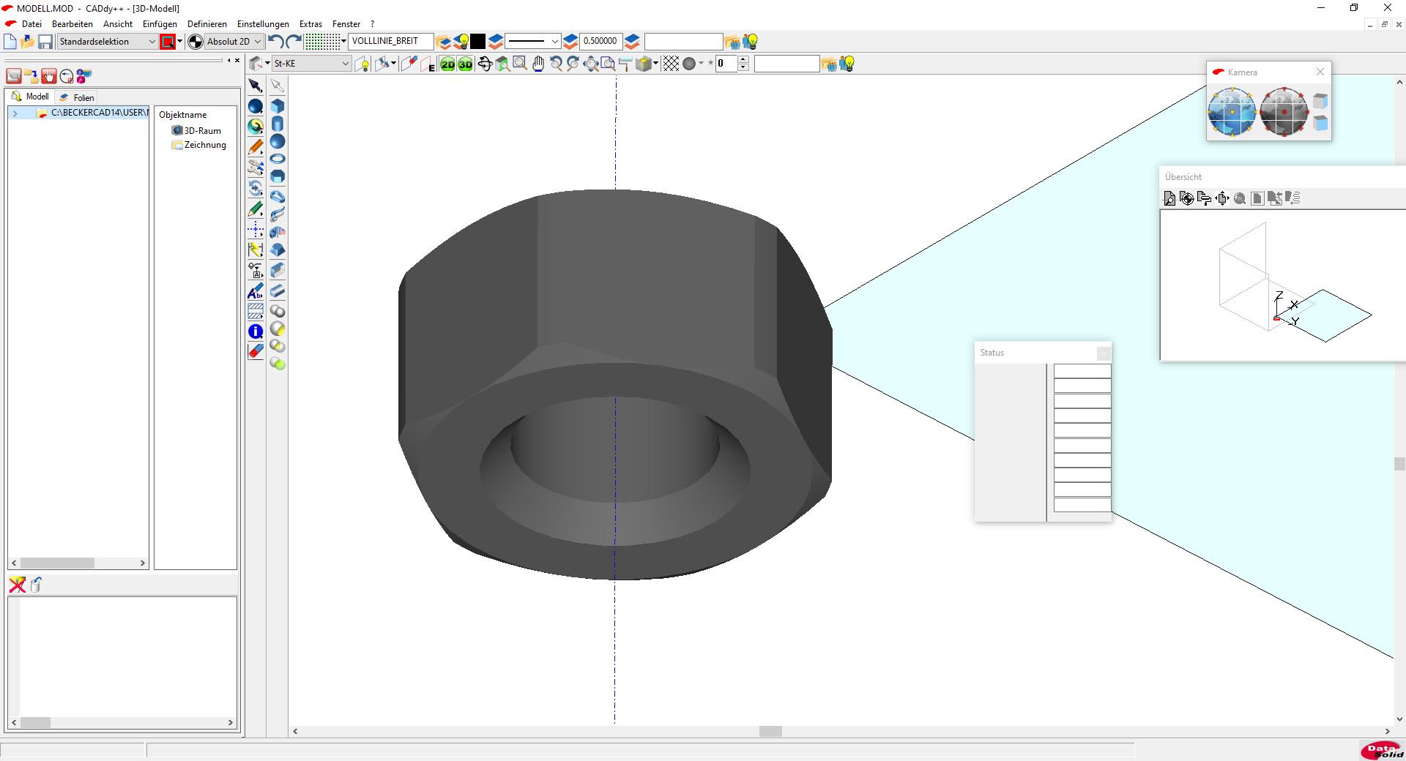Activate the pan hand tool
This screenshot has height=761, width=1406.
click(x=538, y=64)
